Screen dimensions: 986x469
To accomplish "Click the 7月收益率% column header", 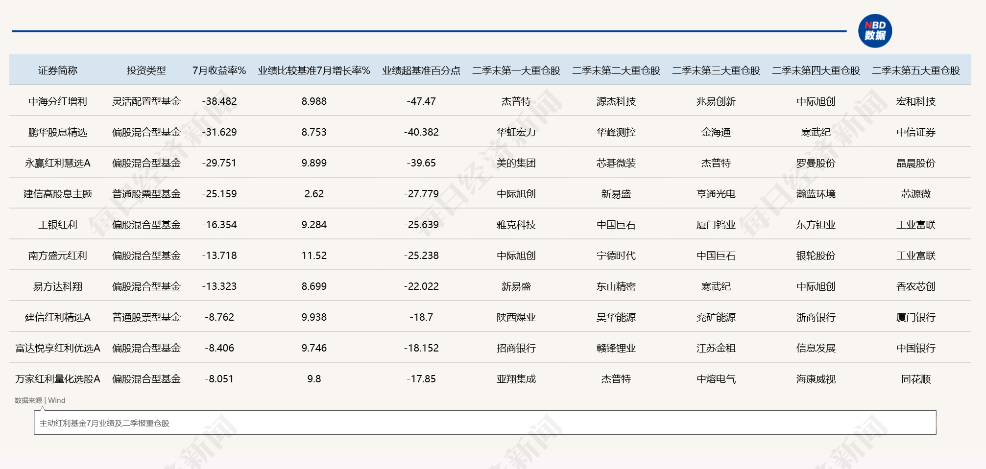I will (x=219, y=70).
